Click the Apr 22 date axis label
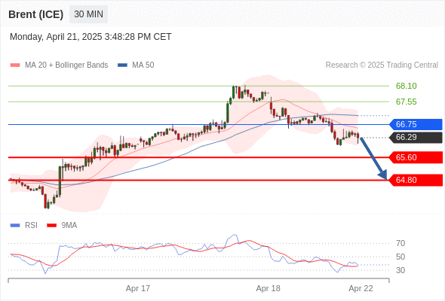 click(x=361, y=288)
